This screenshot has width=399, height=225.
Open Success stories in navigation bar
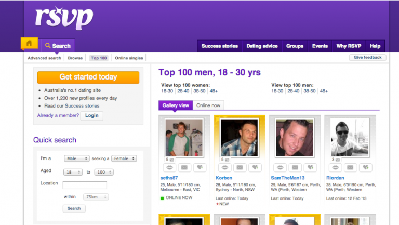pos(220,46)
